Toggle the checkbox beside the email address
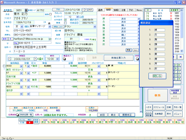This screenshot has width=186, height=140. [50, 39]
